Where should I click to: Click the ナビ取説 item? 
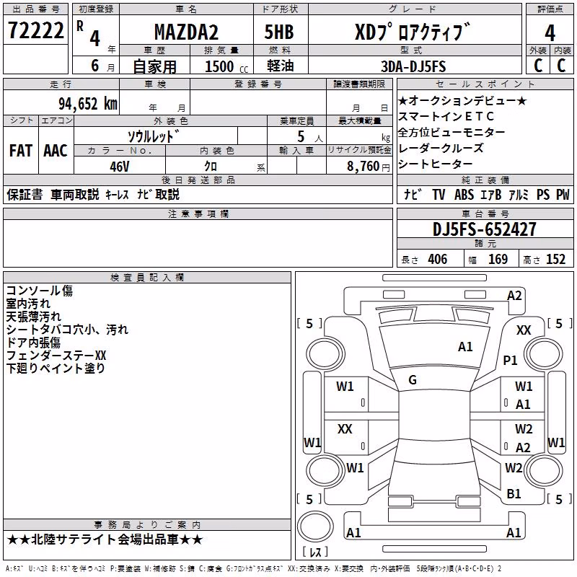[158, 194]
